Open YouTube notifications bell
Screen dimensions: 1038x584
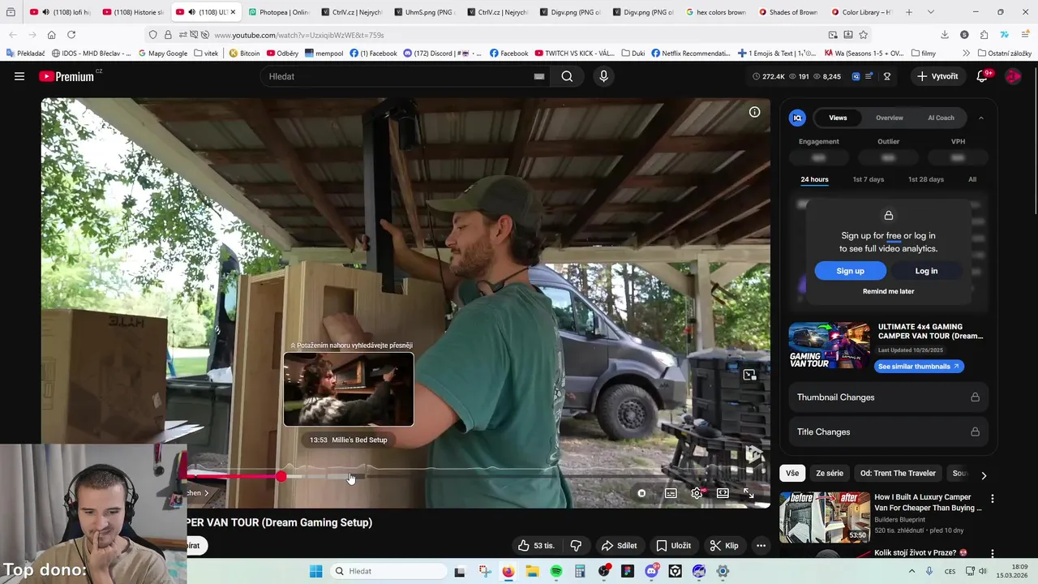pyautogui.click(x=982, y=76)
